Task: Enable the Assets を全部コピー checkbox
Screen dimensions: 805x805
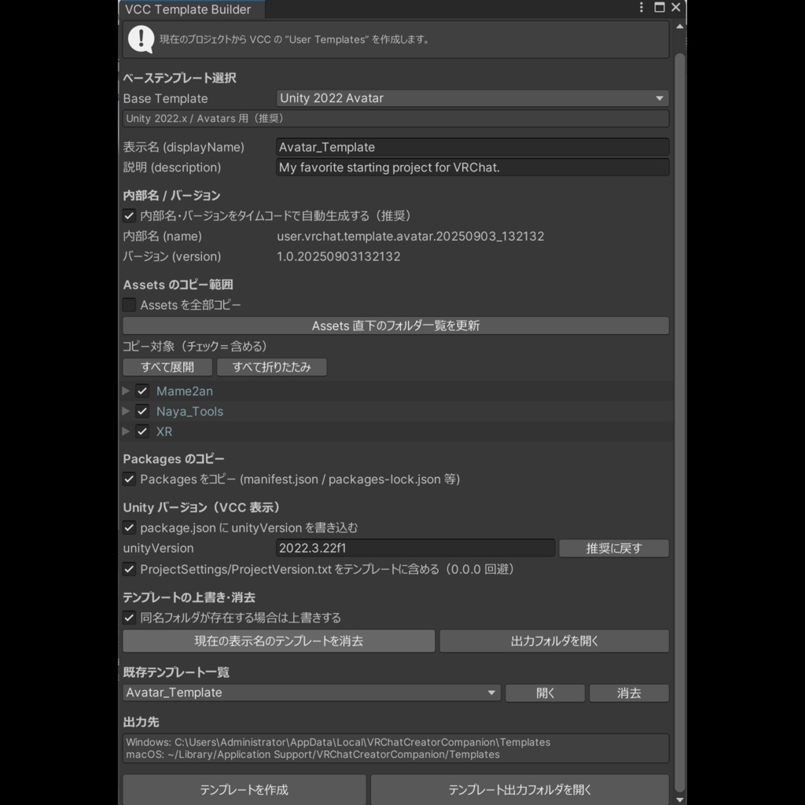Action: pos(129,305)
